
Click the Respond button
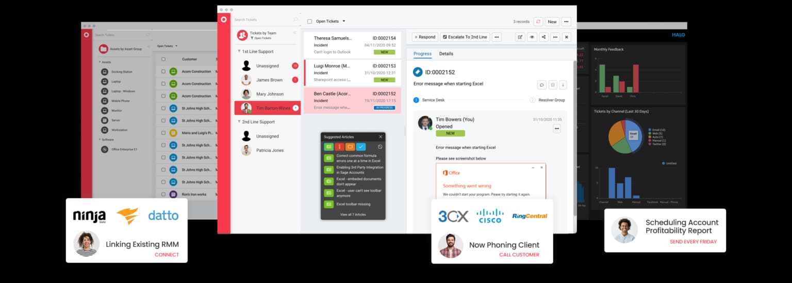tap(425, 37)
